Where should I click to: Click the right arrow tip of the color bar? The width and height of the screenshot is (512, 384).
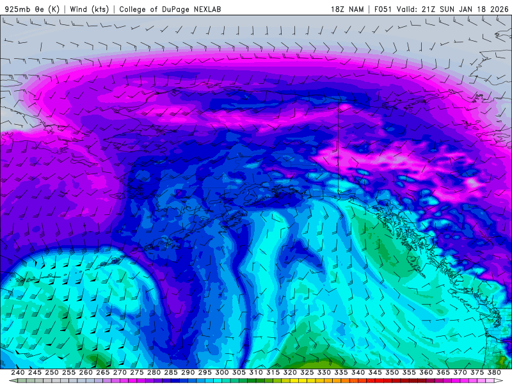[500, 381]
